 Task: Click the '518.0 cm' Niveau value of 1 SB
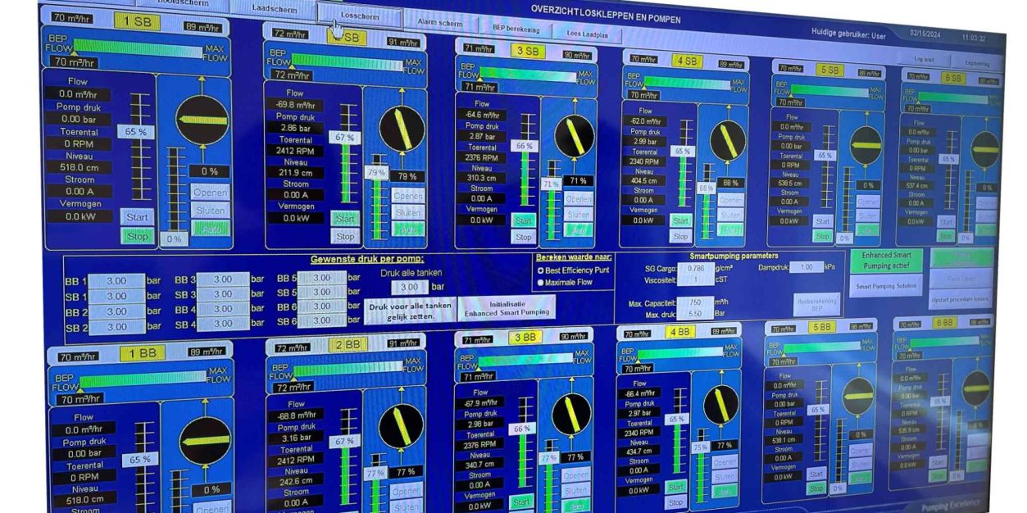click(80, 168)
